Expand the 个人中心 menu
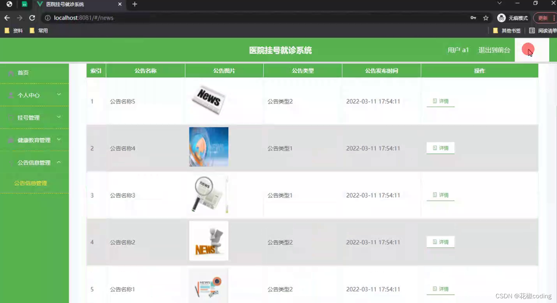 coord(59,95)
